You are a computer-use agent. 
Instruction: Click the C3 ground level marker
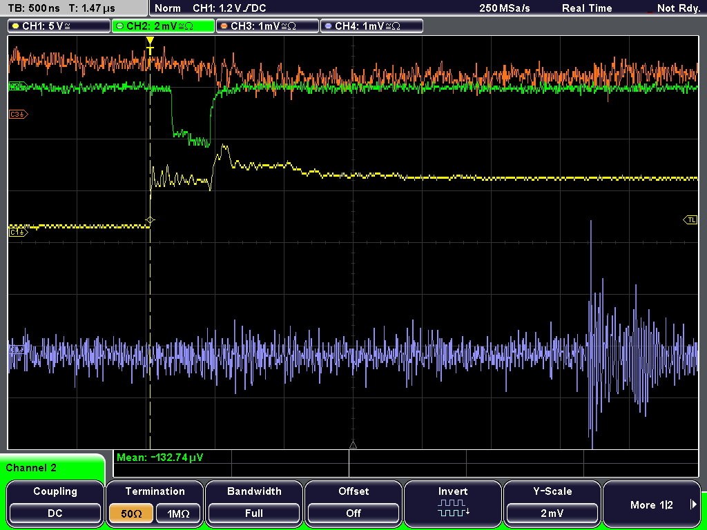(19, 115)
